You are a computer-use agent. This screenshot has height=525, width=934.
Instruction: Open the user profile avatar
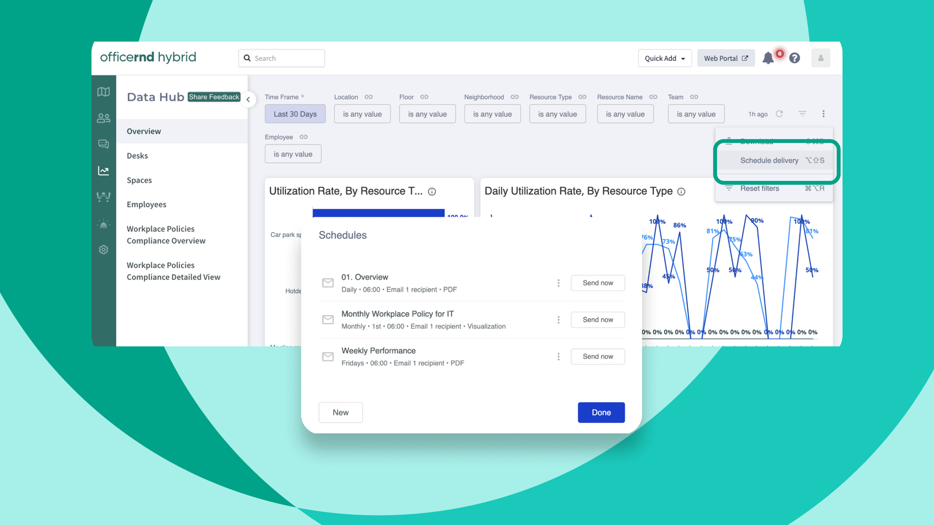[x=821, y=58]
